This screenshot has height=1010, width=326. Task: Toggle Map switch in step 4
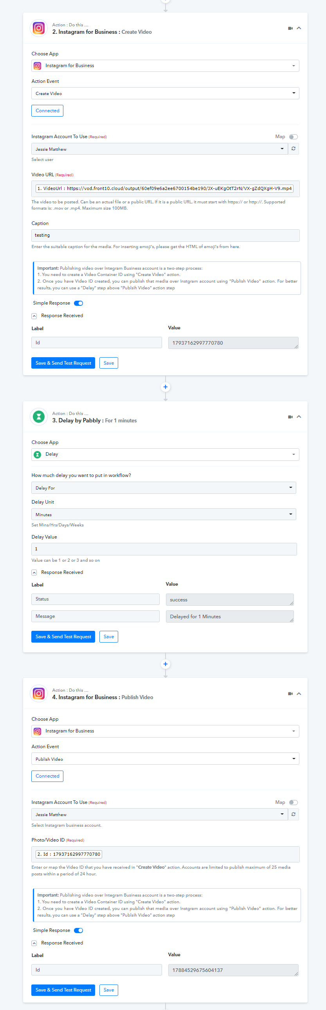(x=294, y=802)
